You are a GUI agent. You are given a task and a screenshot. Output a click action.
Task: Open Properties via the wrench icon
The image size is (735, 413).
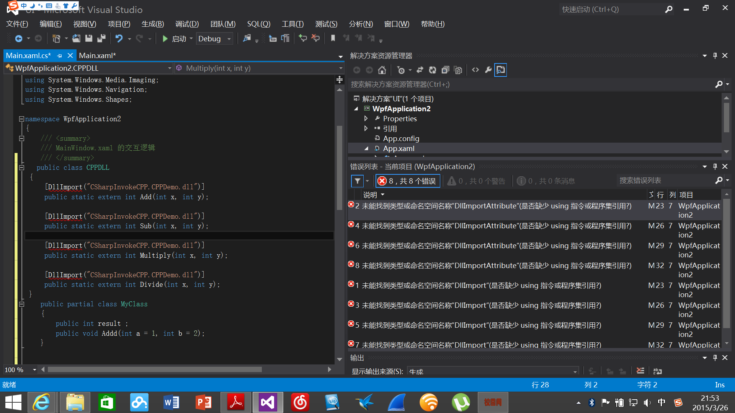click(488, 70)
